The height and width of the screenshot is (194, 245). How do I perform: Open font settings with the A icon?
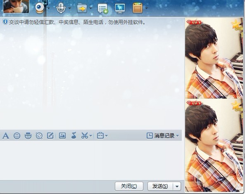[x=6, y=136]
